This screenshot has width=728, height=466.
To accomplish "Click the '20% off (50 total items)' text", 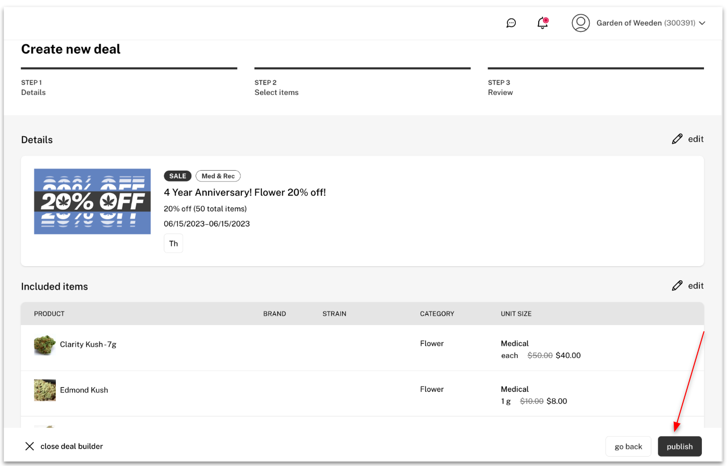I will point(205,208).
